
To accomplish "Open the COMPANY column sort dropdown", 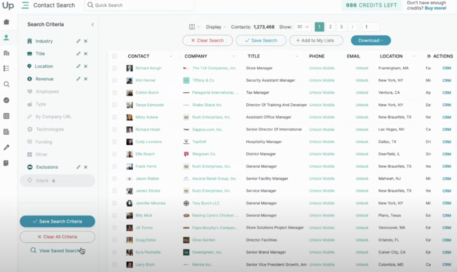I will coord(234,56).
